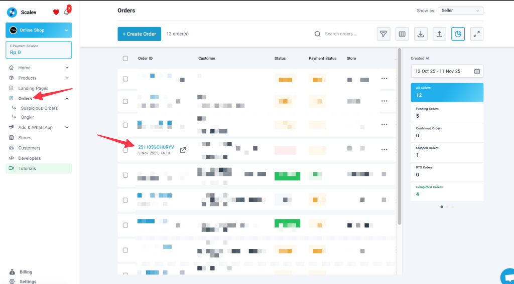Tick the select-all orders checkbox in header
The image size is (514, 284).
click(125, 59)
